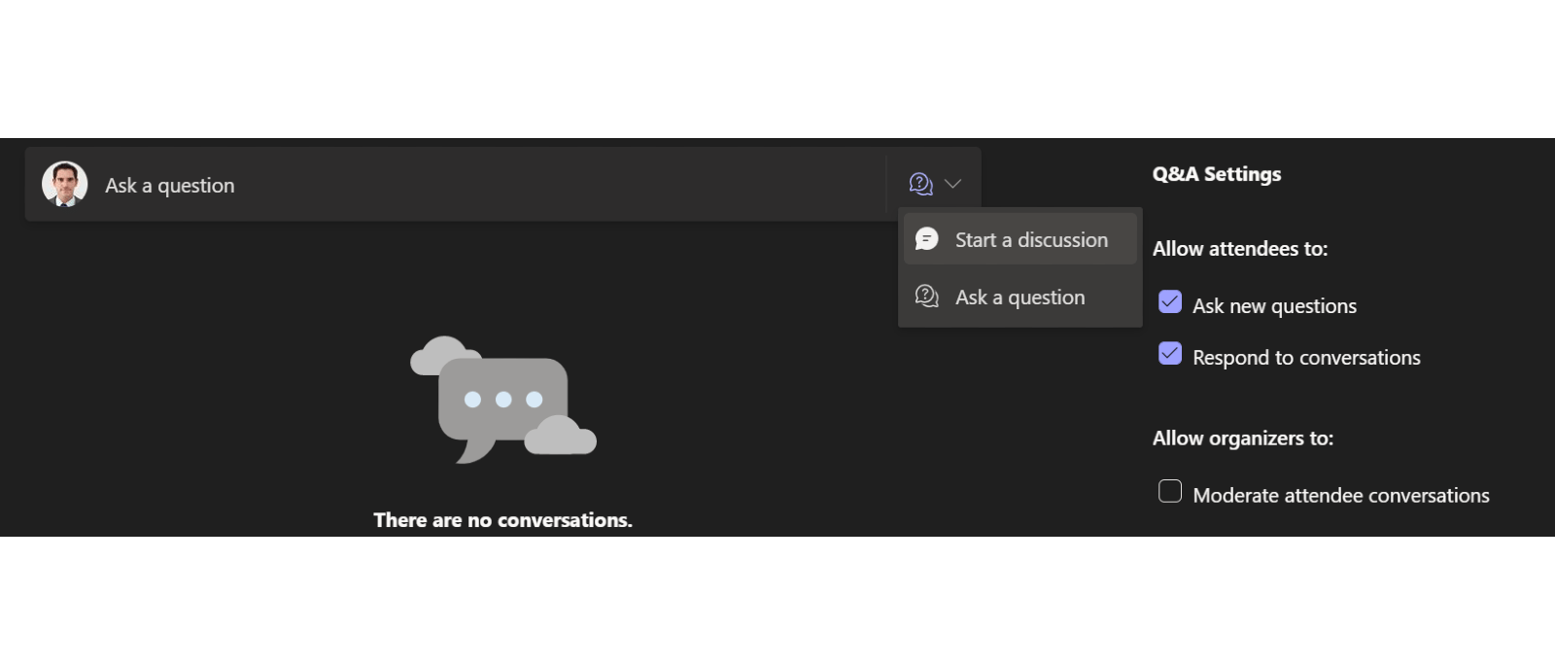Click the Ask new questions label text
The image size is (1555, 667).
tap(1274, 306)
